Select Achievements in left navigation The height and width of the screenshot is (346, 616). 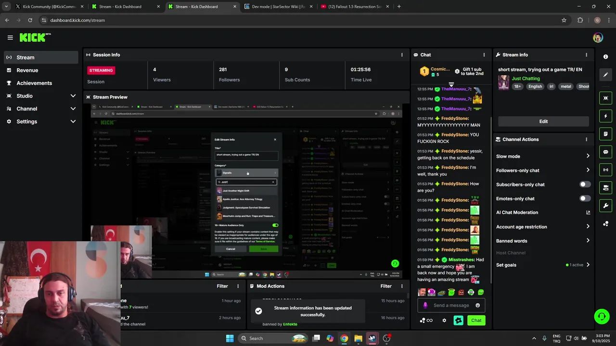[41, 83]
